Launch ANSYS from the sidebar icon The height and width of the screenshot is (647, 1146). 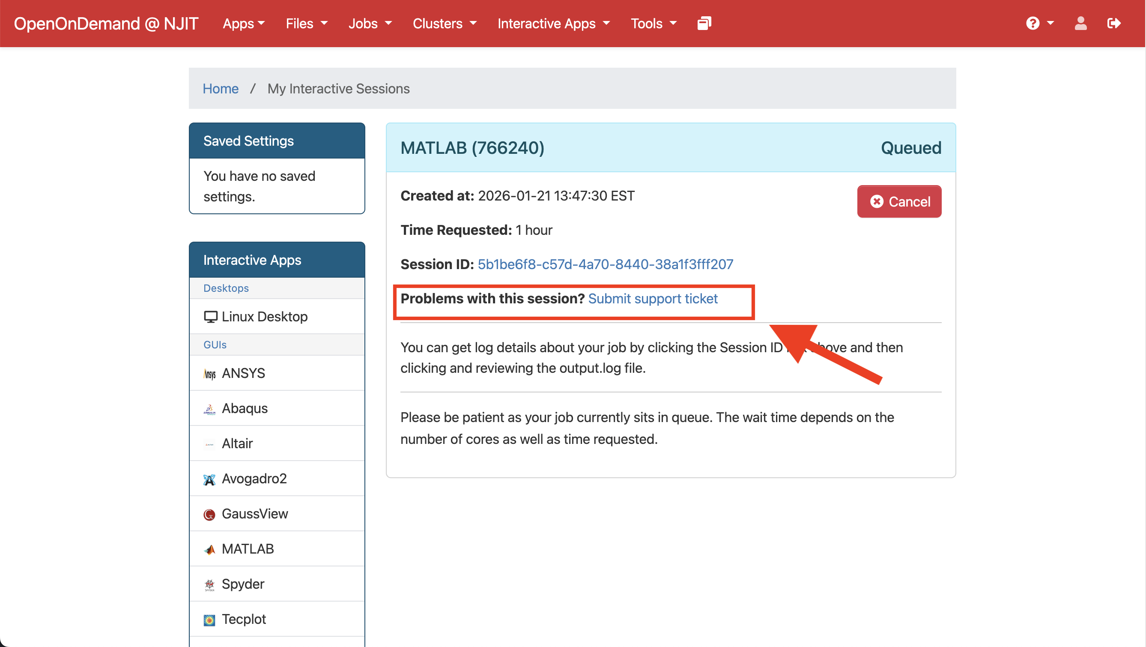coord(209,373)
